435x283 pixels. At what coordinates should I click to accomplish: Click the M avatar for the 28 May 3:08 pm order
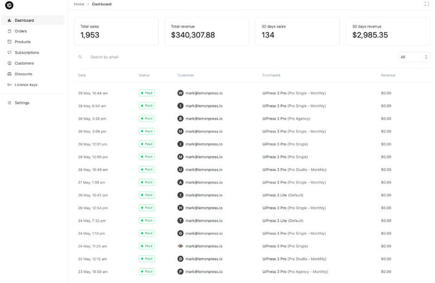(x=181, y=131)
